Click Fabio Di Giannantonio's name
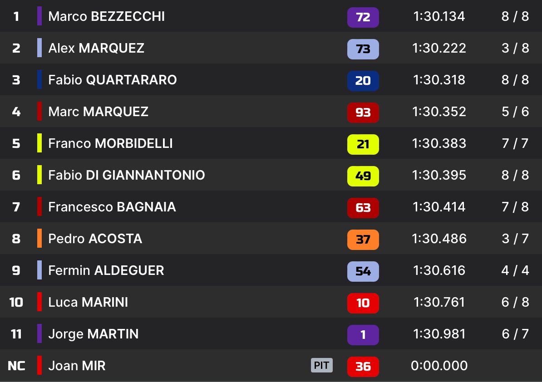The width and height of the screenshot is (542, 382). [x=126, y=176]
